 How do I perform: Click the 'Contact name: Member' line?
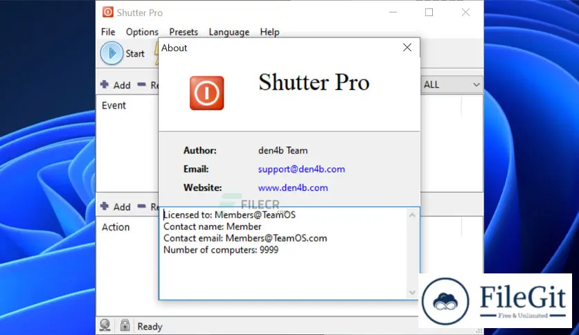213,226
